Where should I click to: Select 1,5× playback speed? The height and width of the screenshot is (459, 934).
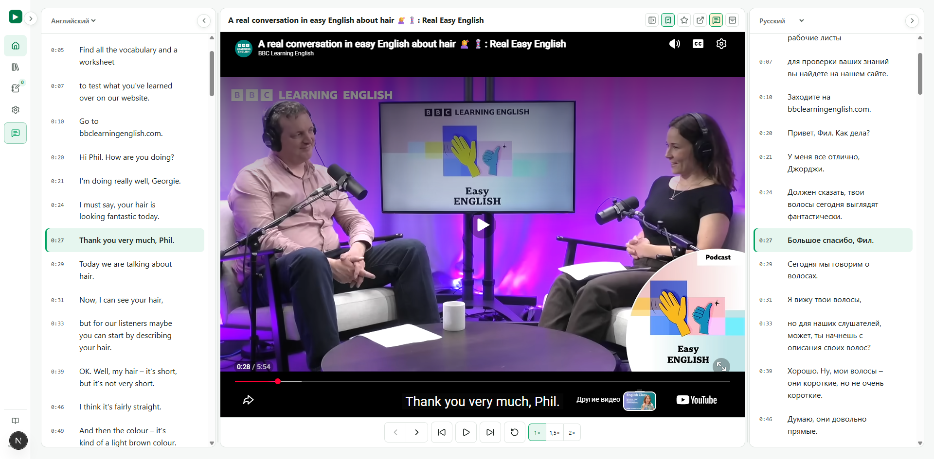[555, 433]
